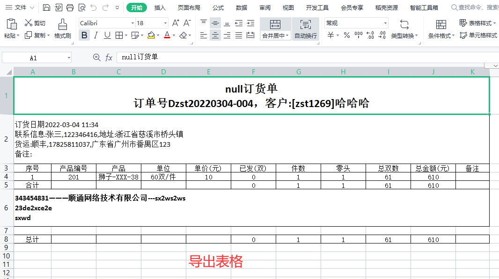Image resolution: width=499 pixels, height=279 pixels.
Task: Click the Print icon
Action: click(x=70, y=7)
